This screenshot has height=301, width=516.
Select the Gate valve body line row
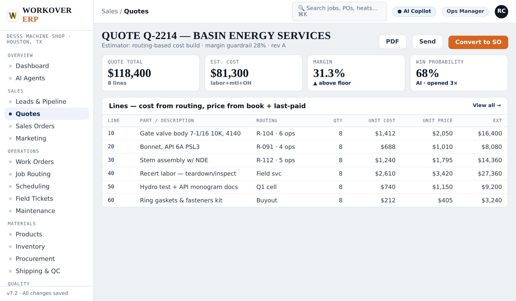coord(305,133)
